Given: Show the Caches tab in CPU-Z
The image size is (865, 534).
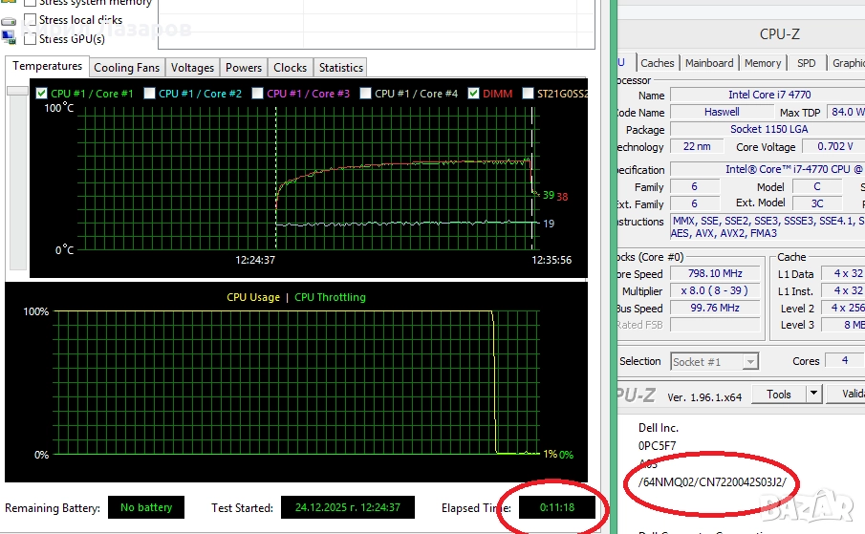Looking at the screenshot, I should [657, 63].
